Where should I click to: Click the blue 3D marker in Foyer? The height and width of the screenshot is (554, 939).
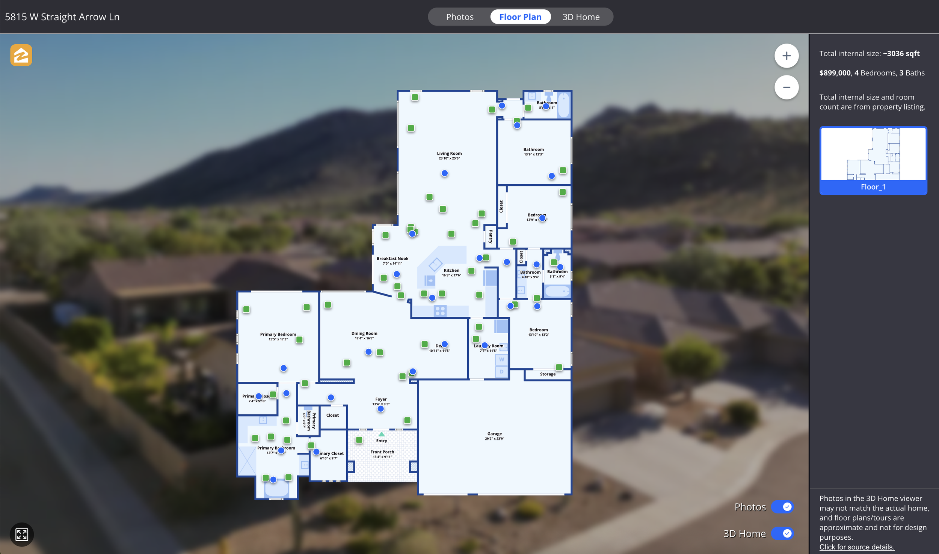click(380, 409)
